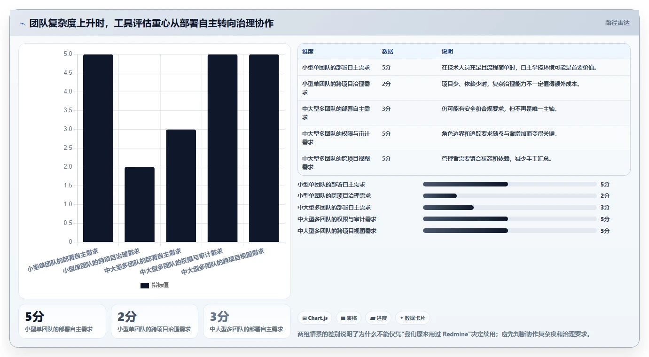
Task: Click the 0 tick on the y-axis
Action: (x=70, y=242)
